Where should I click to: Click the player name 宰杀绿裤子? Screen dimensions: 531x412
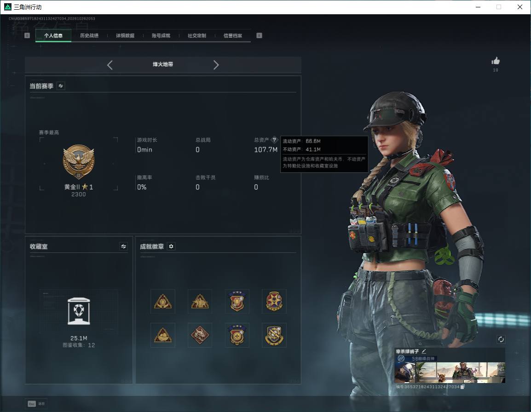[407, 351]
